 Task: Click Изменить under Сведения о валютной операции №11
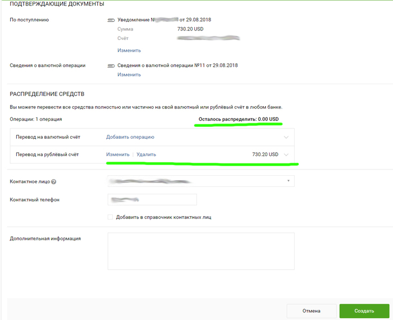click(129, 75)
